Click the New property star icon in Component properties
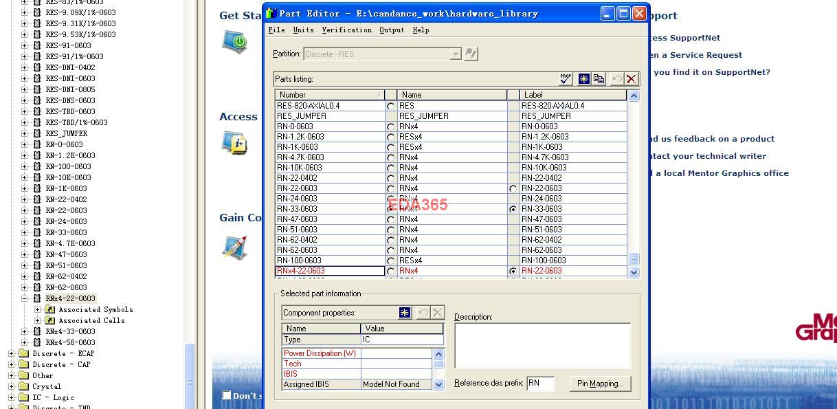 coord(405,313)
